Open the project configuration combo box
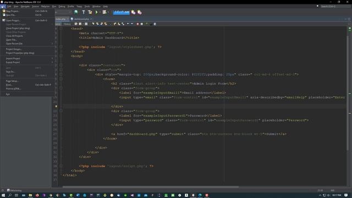Image resolution: width=352 pixels, height=198 pixels. (x=63, y=12)
